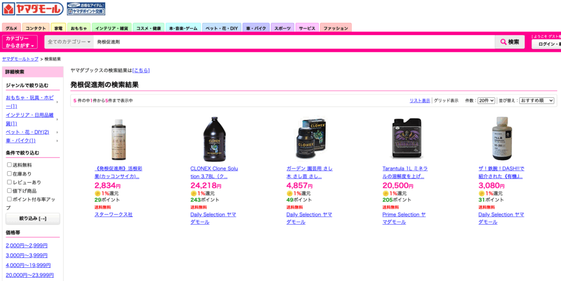The height and width of the screenshot is (281, 561).
Task: Check the ポイント付与率アップ filter checkbox
Action: (9, 199)
